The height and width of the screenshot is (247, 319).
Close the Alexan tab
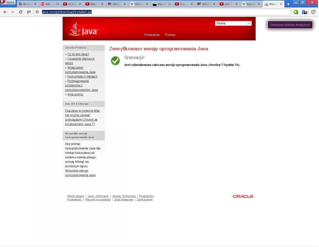click(x=169, y=4)
